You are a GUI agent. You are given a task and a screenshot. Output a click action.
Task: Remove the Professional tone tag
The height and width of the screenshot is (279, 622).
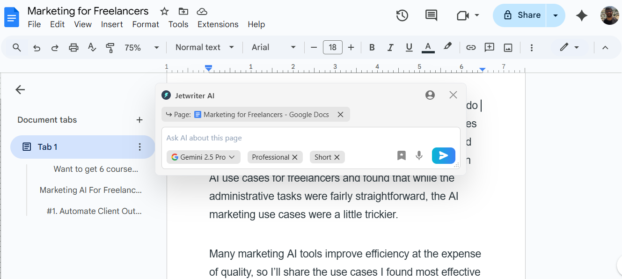point(295,157)
